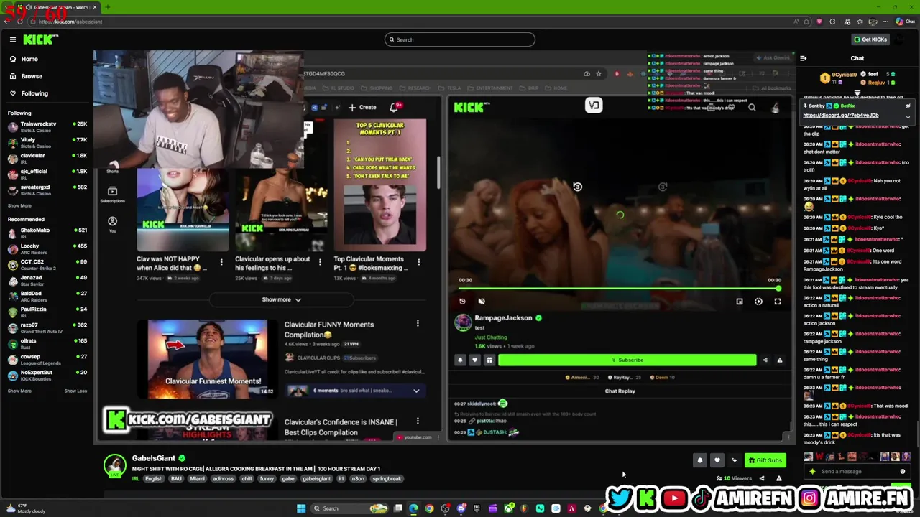
Task: Seek on the clip green progress bar
Action: coord(618,289)
